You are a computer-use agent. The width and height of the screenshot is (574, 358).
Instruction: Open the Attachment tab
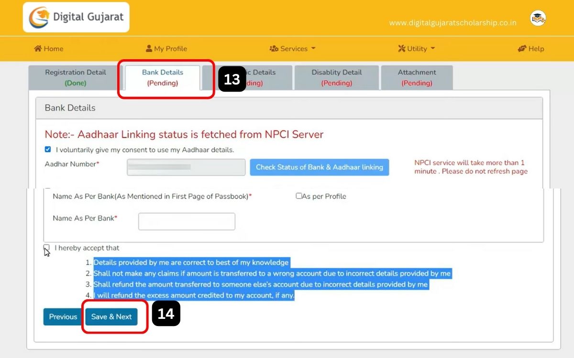point(417,77)
